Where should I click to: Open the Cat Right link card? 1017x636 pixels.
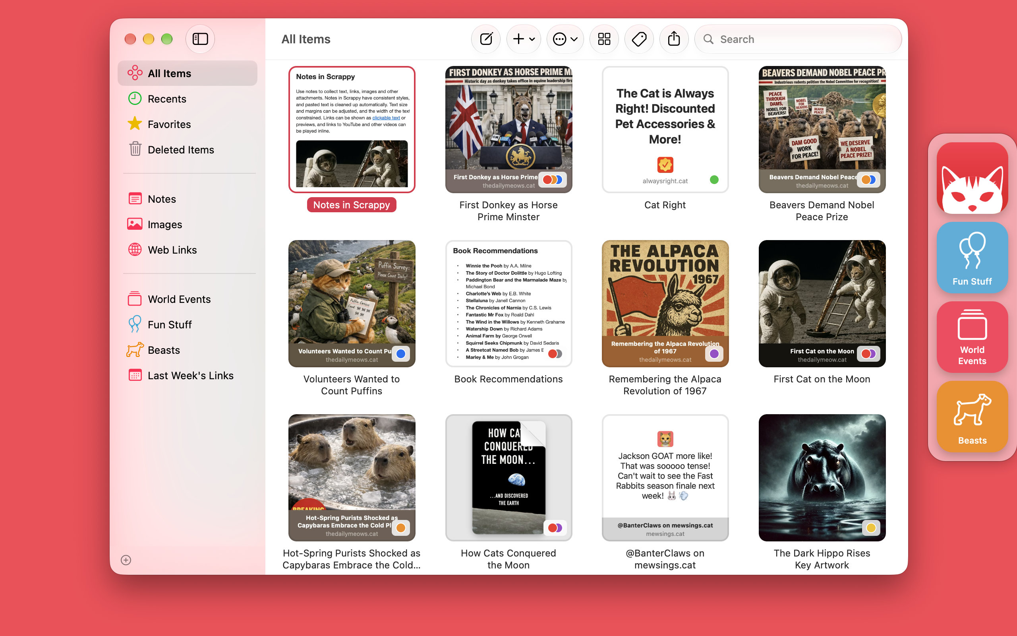tap(665, 130)
